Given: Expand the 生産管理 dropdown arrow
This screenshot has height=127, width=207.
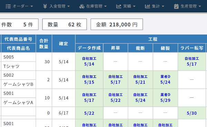Looking at the screenshot, I should pos(200,6).
